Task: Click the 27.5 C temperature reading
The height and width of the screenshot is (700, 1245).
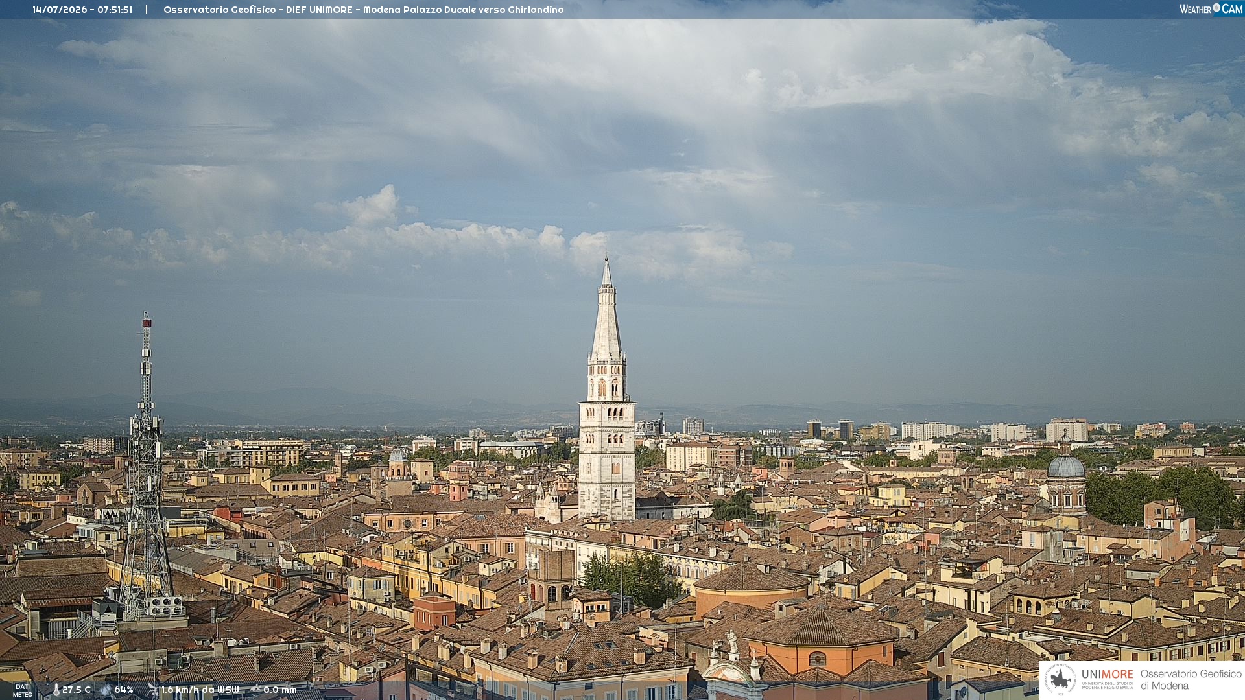Action: 77,690
